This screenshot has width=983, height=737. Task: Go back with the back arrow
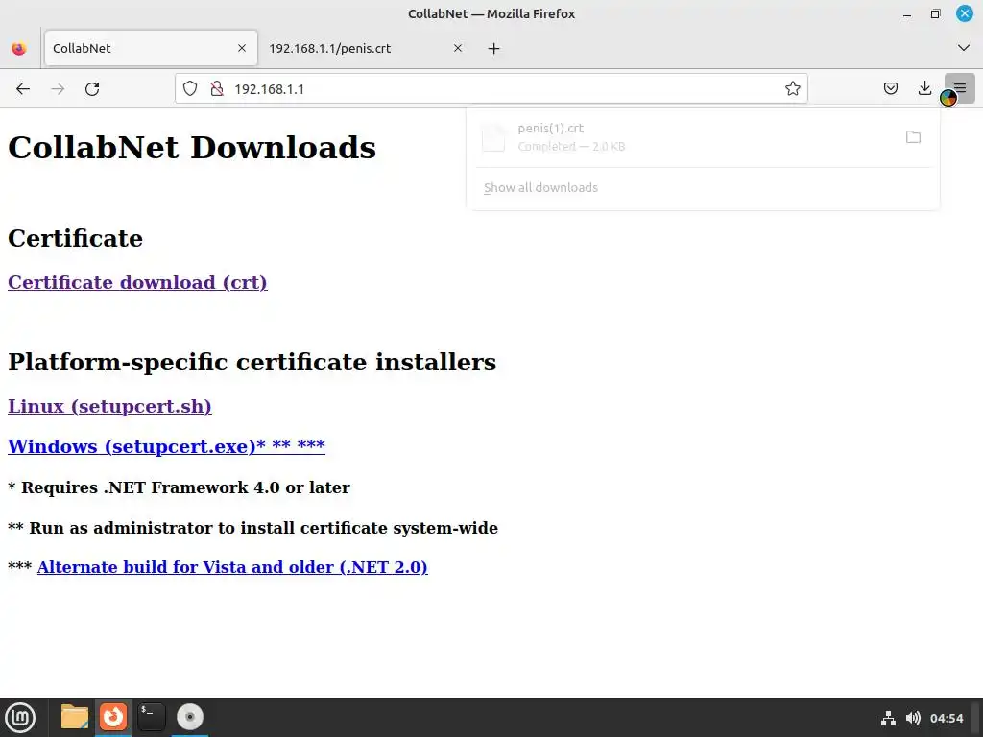pos(23,89)
